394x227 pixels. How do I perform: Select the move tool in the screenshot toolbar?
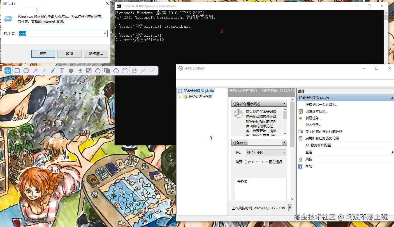(8, 71)
